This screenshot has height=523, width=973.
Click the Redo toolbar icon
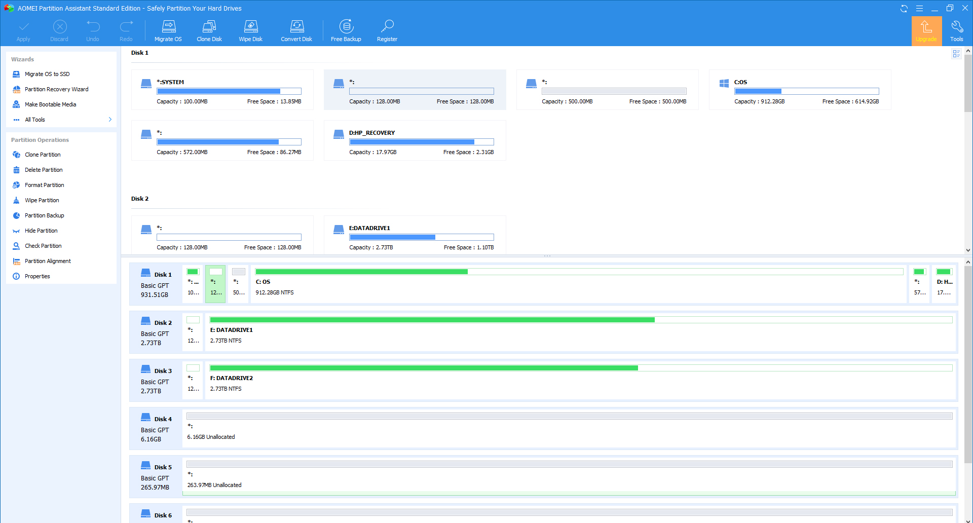point(126,31)
